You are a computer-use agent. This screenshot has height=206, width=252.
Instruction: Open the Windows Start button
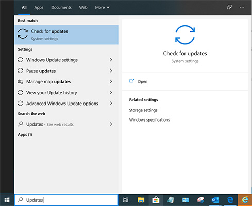tap(7, 200)
